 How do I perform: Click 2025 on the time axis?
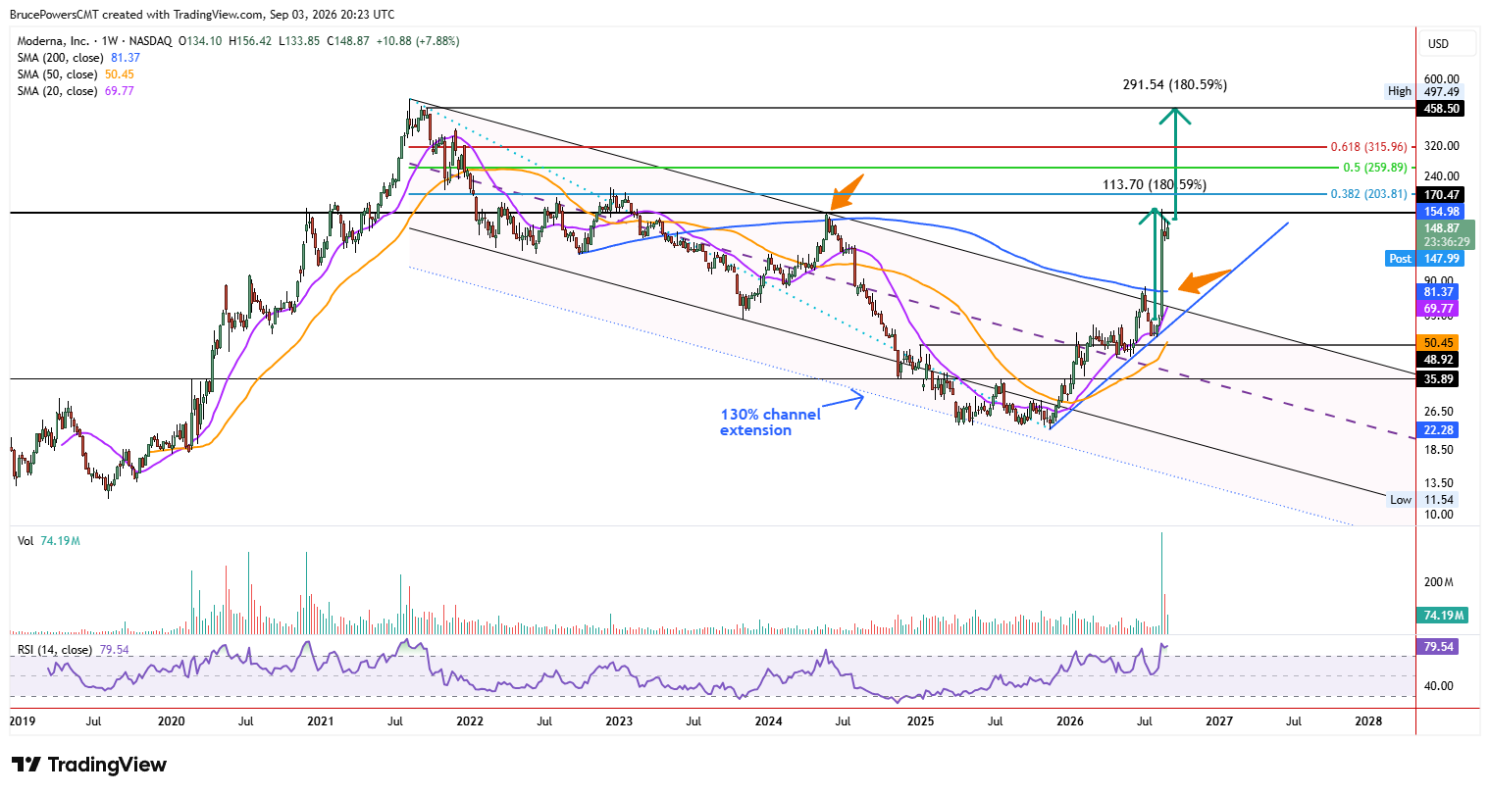[x=920, y=721]
